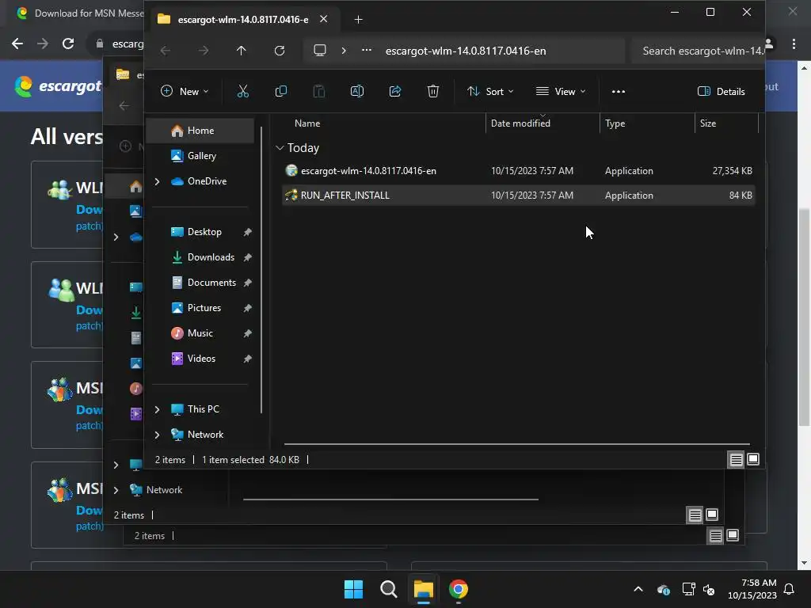Click the Search escargot-wlm field
The width and height of the screenshot is (811, 608).
coord(699,51)
